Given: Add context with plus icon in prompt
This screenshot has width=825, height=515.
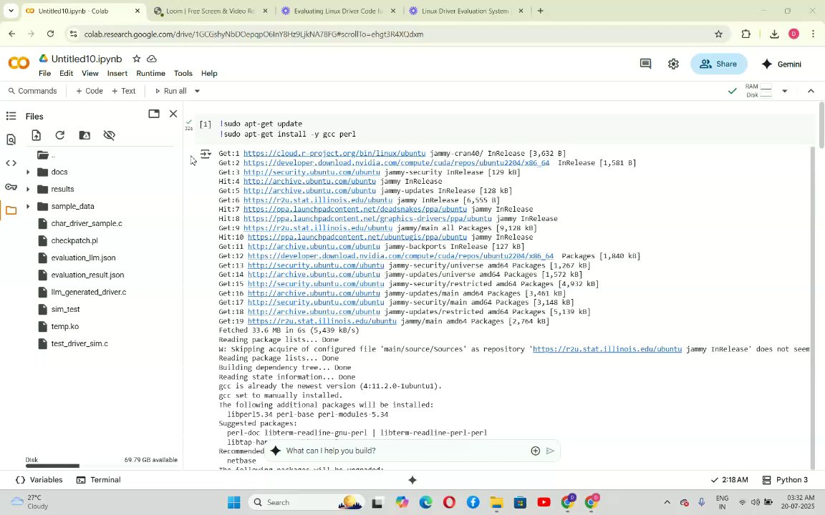Looking at the screenshot, I should pos(535,451).
